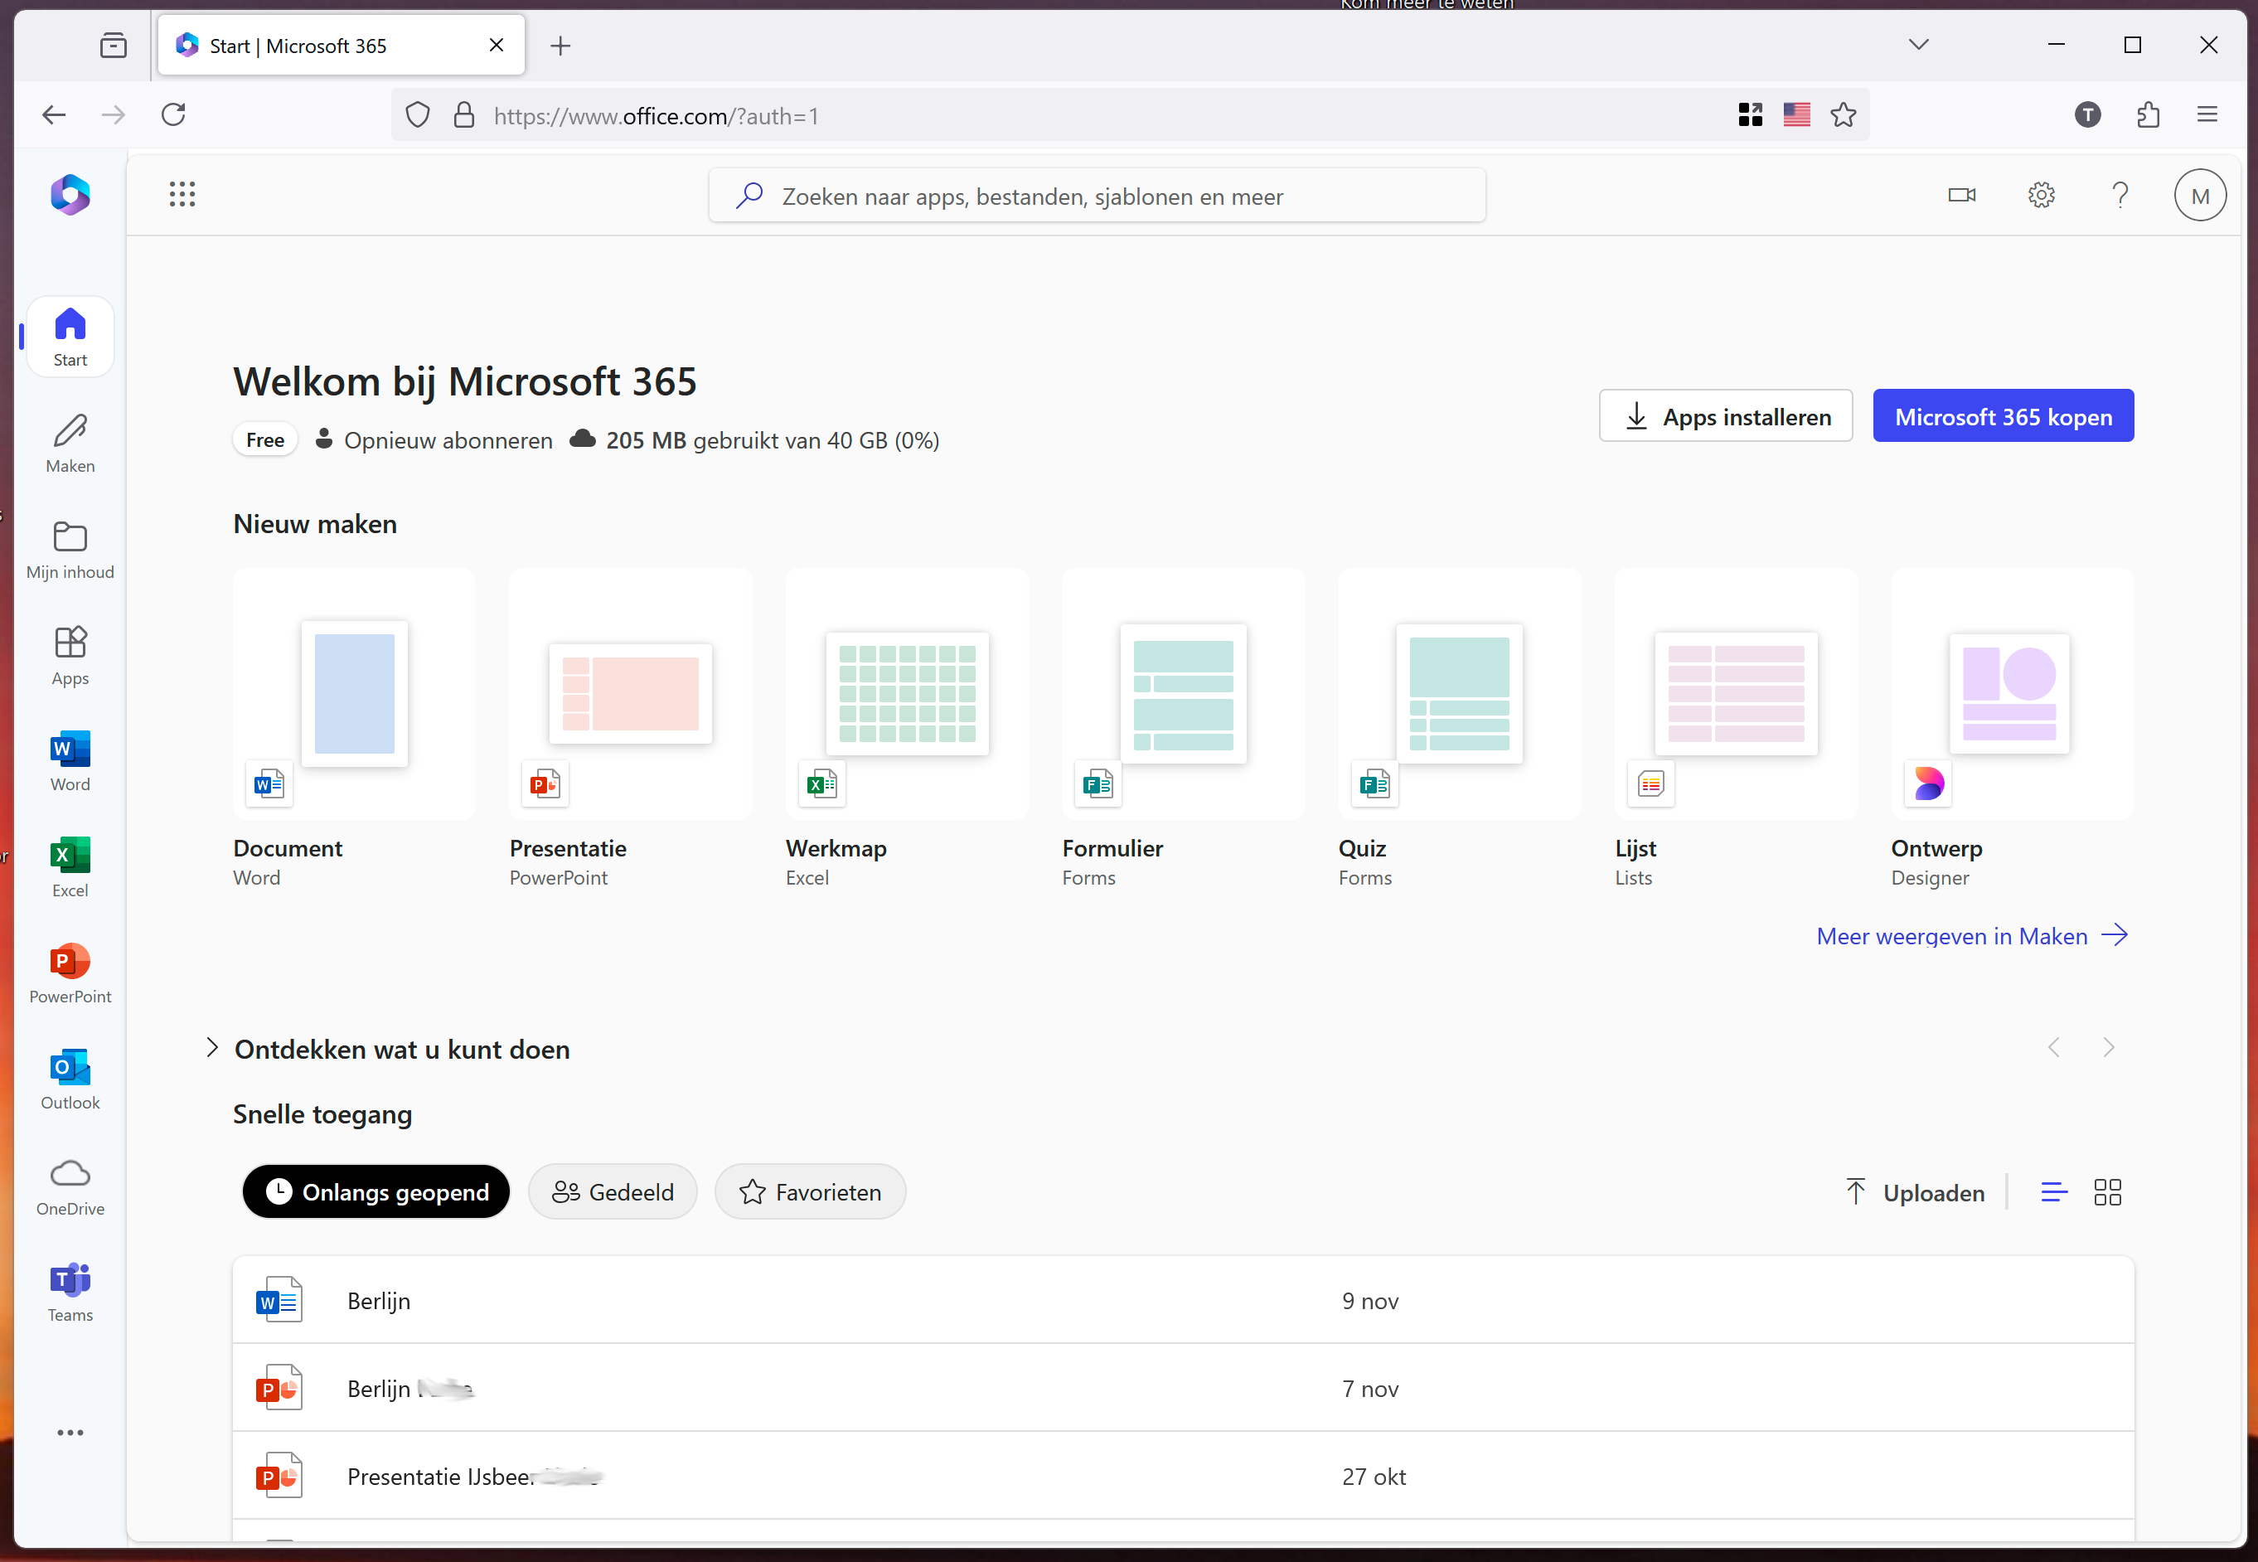Click the video camera meeting icon
The width and height of the screenshot is (2258, 1562).
(x=1960, y=195)
